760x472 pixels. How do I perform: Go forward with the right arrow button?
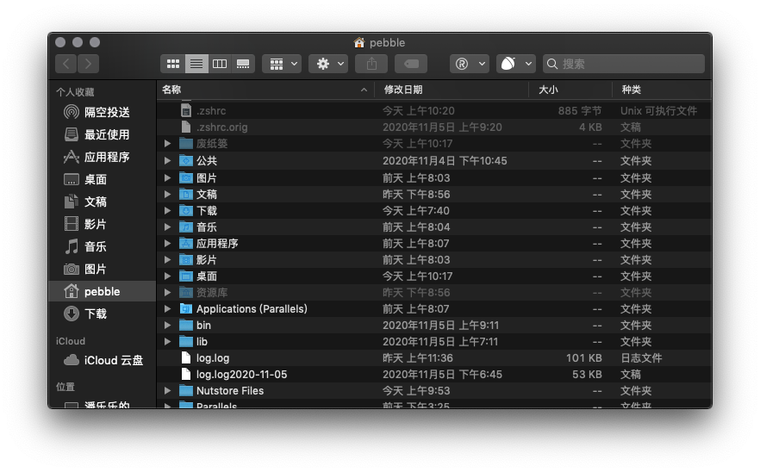click(x=88, y=64)
